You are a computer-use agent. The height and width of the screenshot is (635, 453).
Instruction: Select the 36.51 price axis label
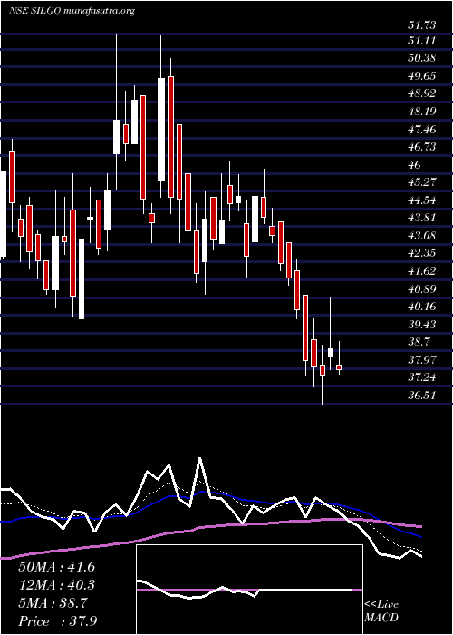(x=422, y=396)
